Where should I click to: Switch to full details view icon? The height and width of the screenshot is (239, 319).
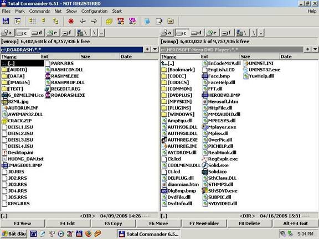pyautogui.click(x=44, y=21)
